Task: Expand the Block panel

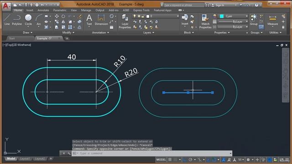Action: click(x=189, y=32)
